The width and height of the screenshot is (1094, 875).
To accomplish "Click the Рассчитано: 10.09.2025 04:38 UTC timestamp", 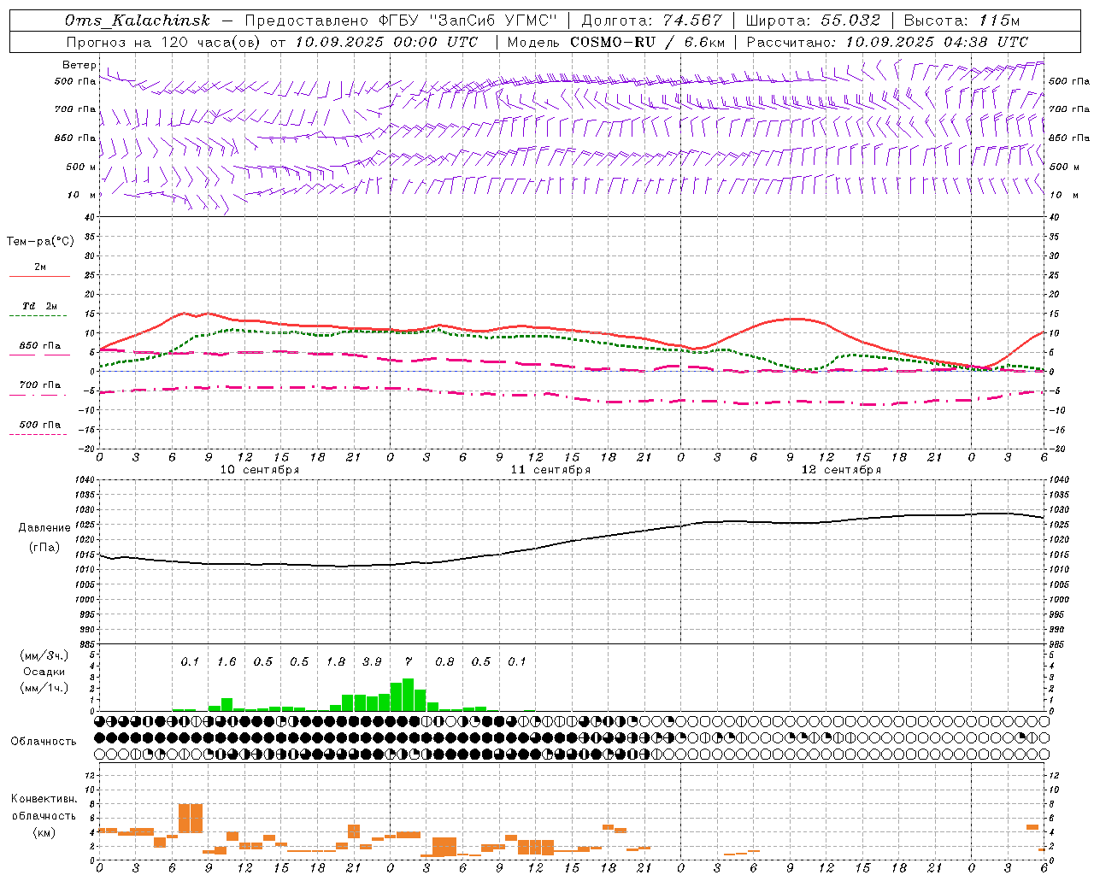I will pyautogui.click(x=887, y=42).
